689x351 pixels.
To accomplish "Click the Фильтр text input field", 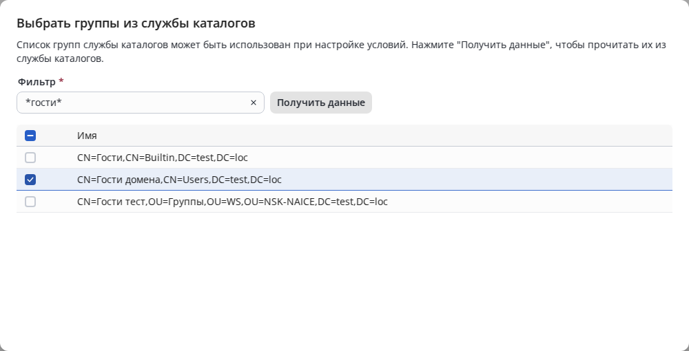I will [138, 103].
